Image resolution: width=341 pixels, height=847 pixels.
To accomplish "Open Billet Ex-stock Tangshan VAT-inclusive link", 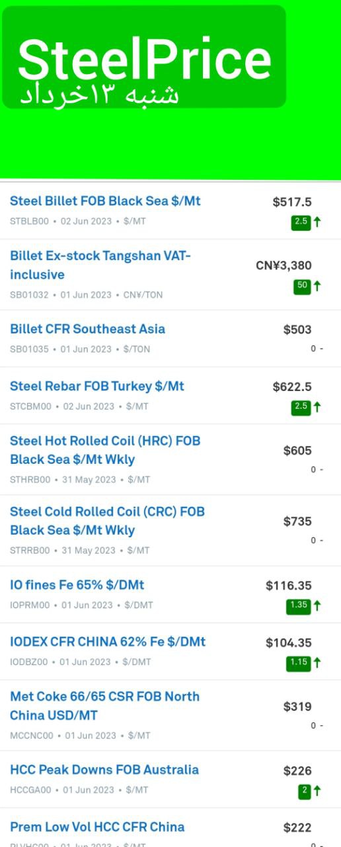I will coord(100,265).
